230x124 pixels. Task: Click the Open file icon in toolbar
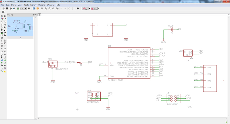pyautogui.click(x=3, y=9)
